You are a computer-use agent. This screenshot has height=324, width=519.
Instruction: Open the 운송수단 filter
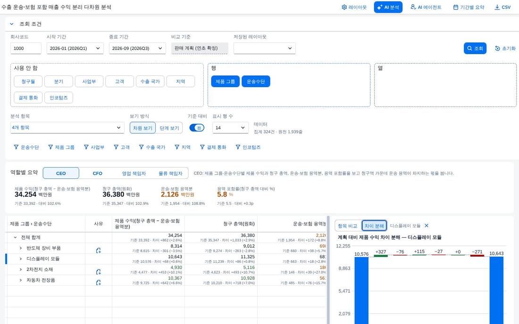coord(26,147)
